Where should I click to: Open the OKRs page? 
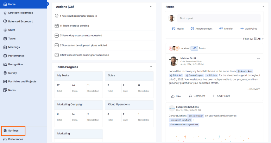click(12, 30)
